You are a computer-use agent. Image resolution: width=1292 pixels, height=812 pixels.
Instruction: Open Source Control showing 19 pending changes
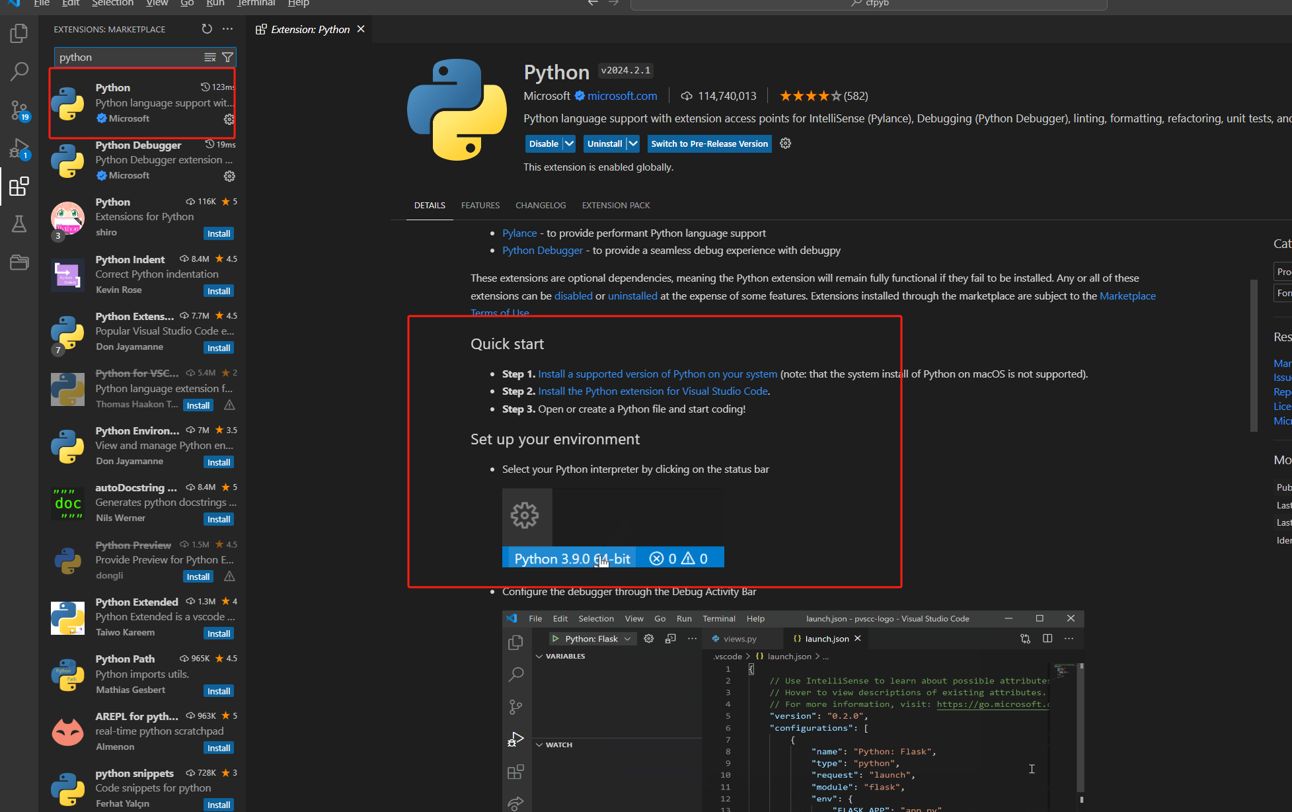tap(19, 109)
